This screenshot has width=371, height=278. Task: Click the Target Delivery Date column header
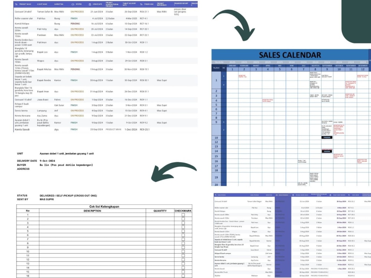coord(129,4)
